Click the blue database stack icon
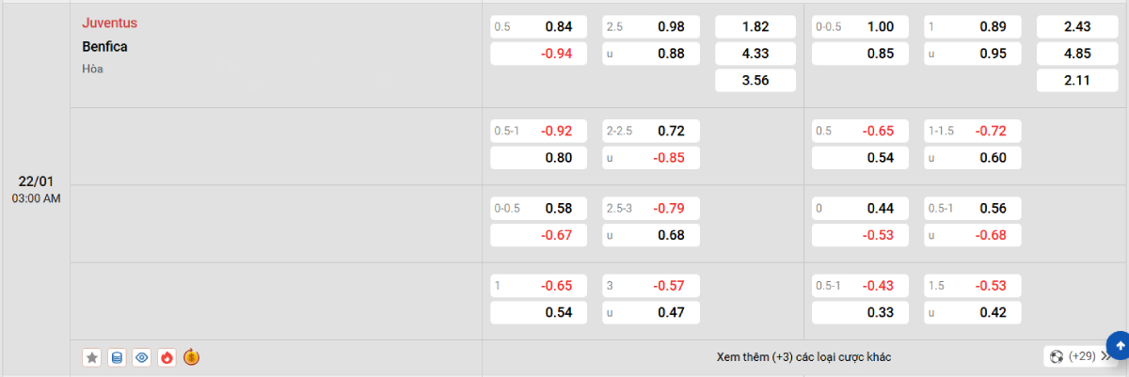1129x377 pixels. 117,357
